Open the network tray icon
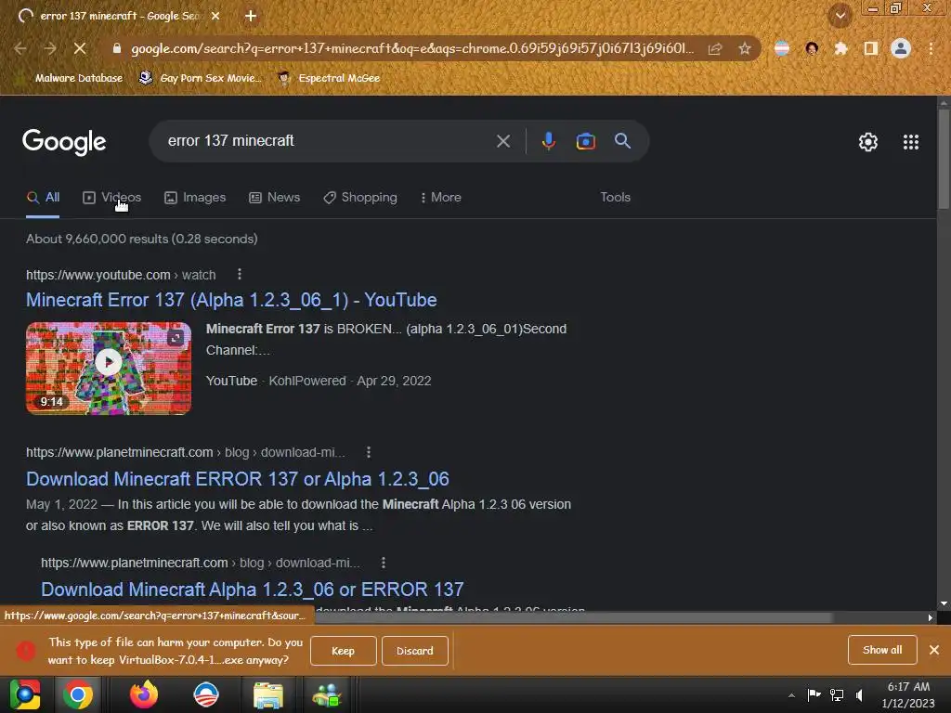Screen dimensions: 951x713 [x=837, y=694]
